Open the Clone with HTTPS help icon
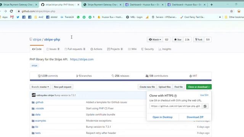The width and height of the screenshot is (244, 137). click(175, 96)
